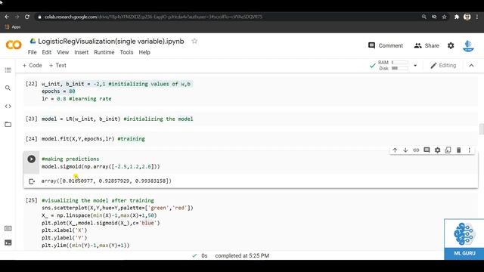Open the Edit menu
Screen dimensions: 484x272
[47, 52]
